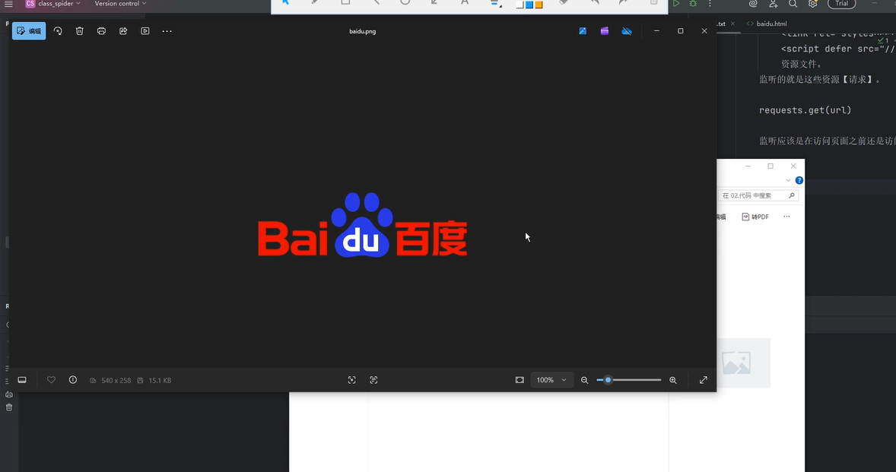896x472 pixels.
Task: Click the OneDrive cloud icon in Photos
Action: click(x=626, y=31)
